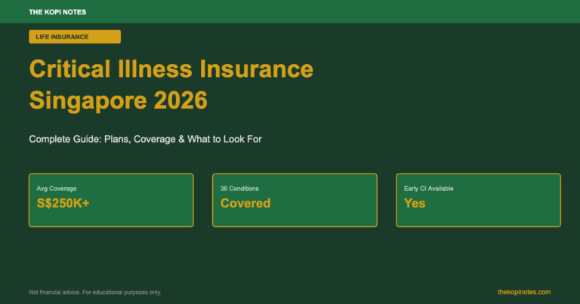Click the Yes value under Early CI

pos(415,203)
